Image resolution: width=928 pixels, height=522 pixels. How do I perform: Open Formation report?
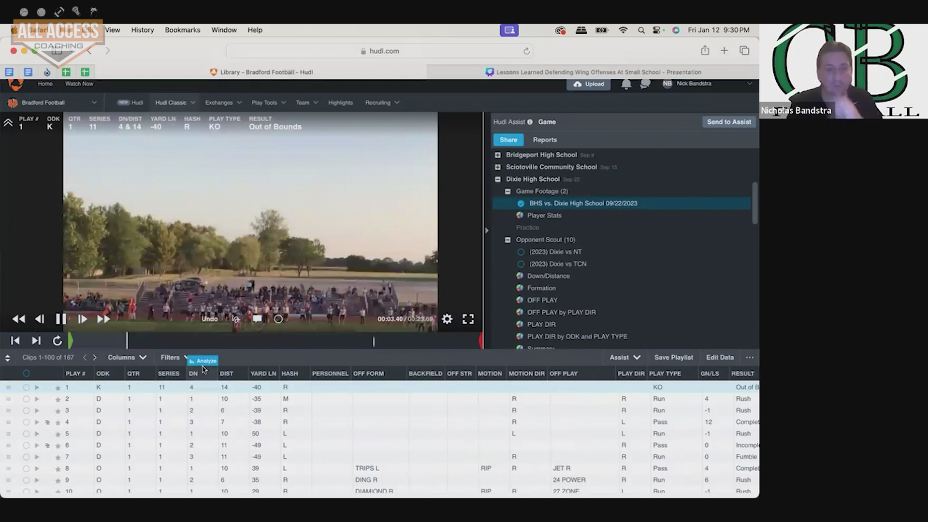tap(541, 288)
